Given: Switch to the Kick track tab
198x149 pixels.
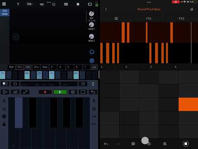Looking at the screenshot, I should pos(20,67).
